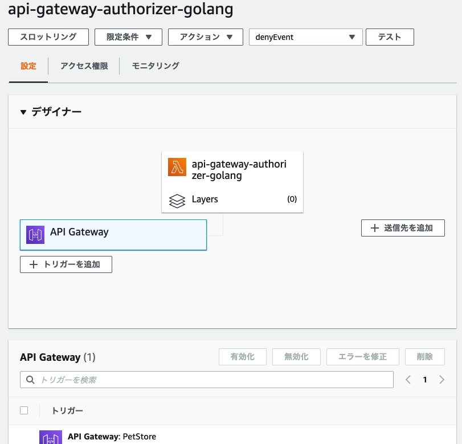The height and width of the screenshot is (444, 462).
Task: Switch to the アクセス権限 tab
Action: [84, 66]
